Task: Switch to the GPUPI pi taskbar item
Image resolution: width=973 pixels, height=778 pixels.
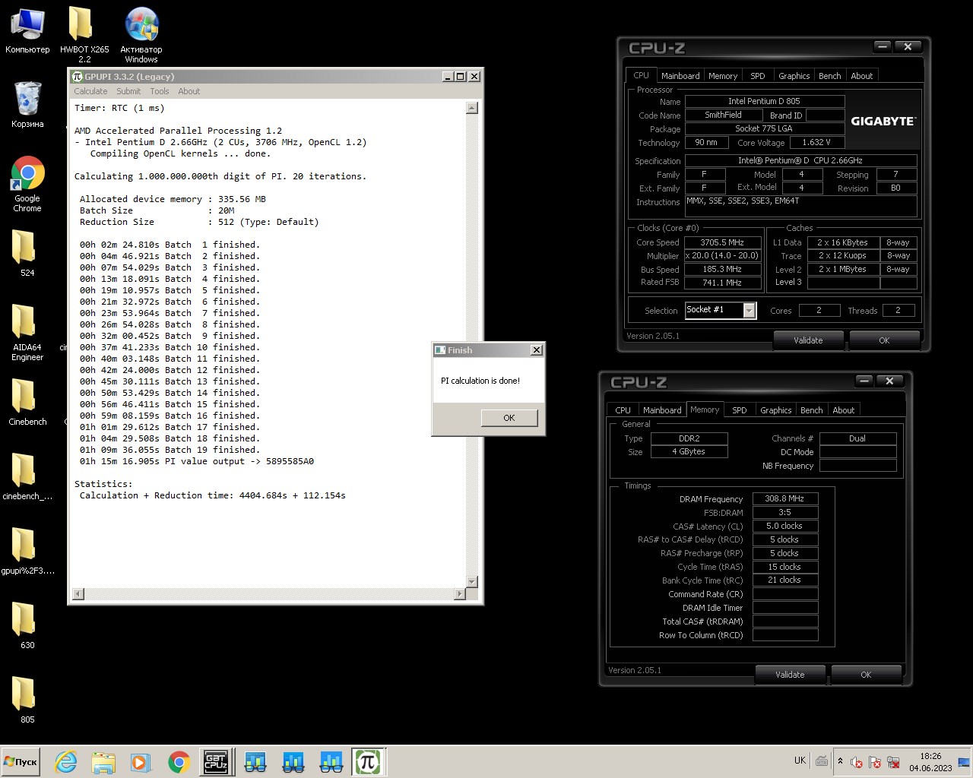Action: (x=369, y=761)
